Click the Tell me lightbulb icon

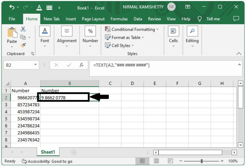tap(199, 19)
